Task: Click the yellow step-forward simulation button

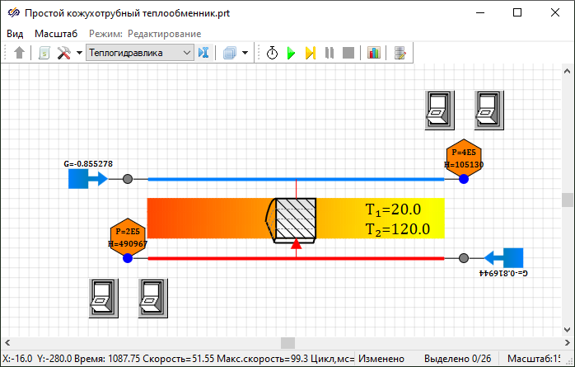Action: 311,53
